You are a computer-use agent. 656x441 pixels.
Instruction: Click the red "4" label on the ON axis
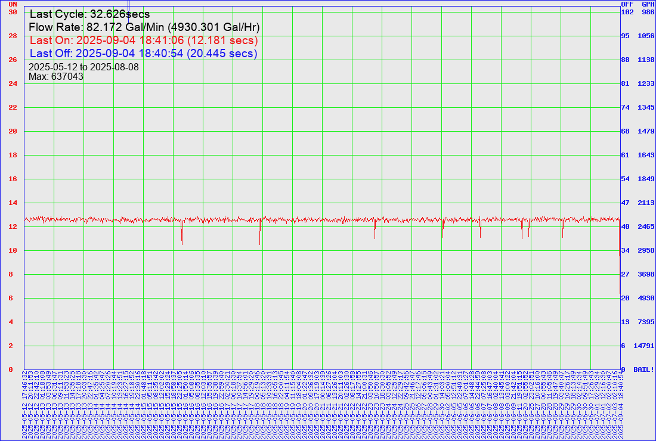11,322
